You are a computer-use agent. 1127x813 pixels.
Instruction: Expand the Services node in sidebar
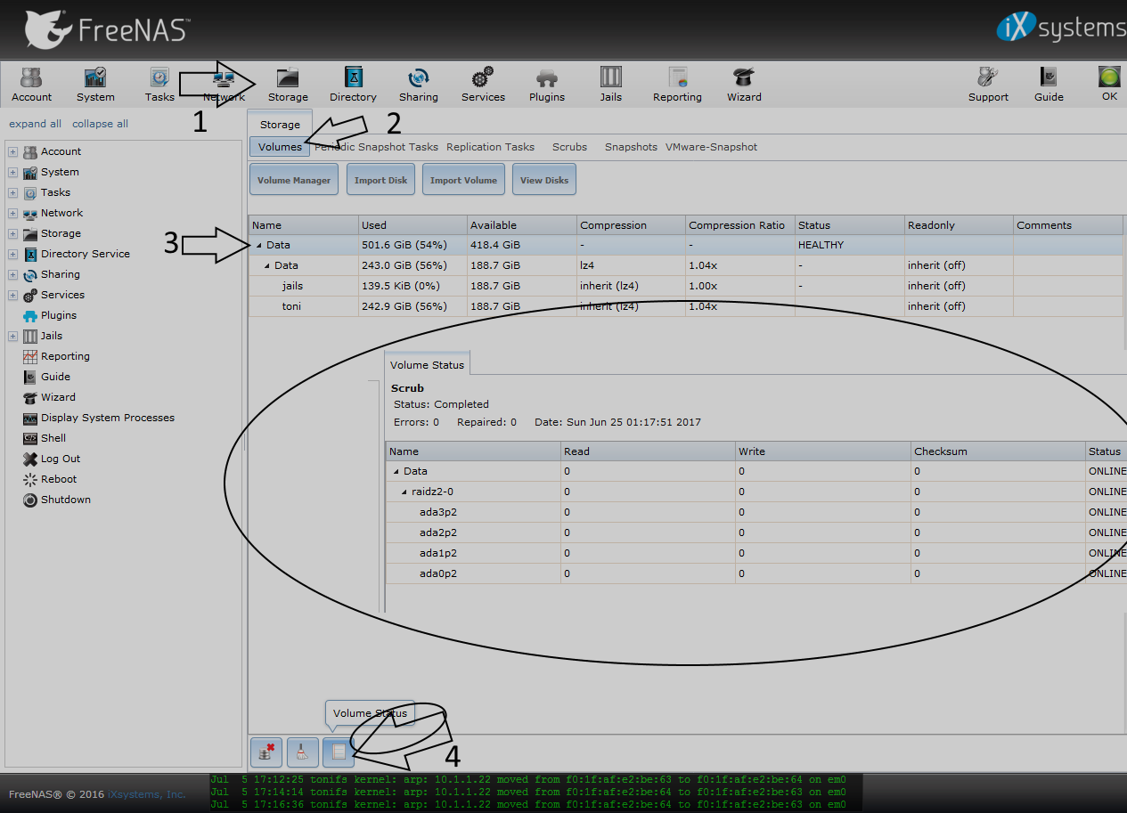pos(13,295)
